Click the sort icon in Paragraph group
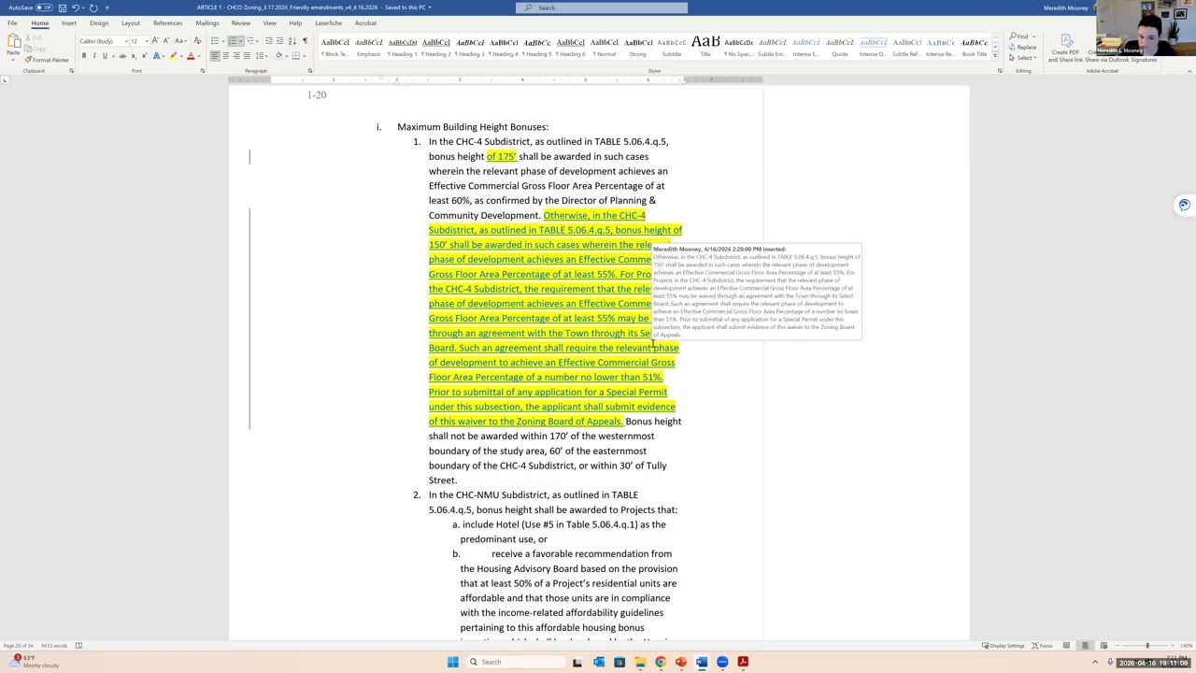This screenshot has height=673, width=1196. (292, 41)
